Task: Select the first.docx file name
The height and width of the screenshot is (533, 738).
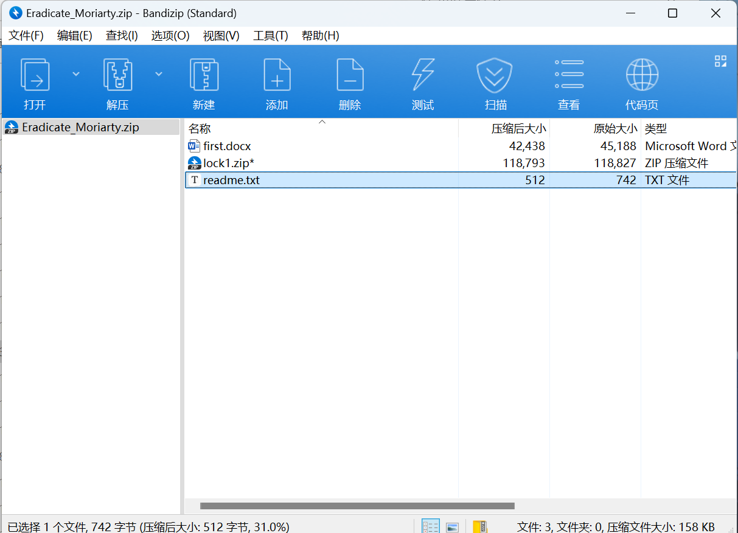Action: (x=227, y=146)
